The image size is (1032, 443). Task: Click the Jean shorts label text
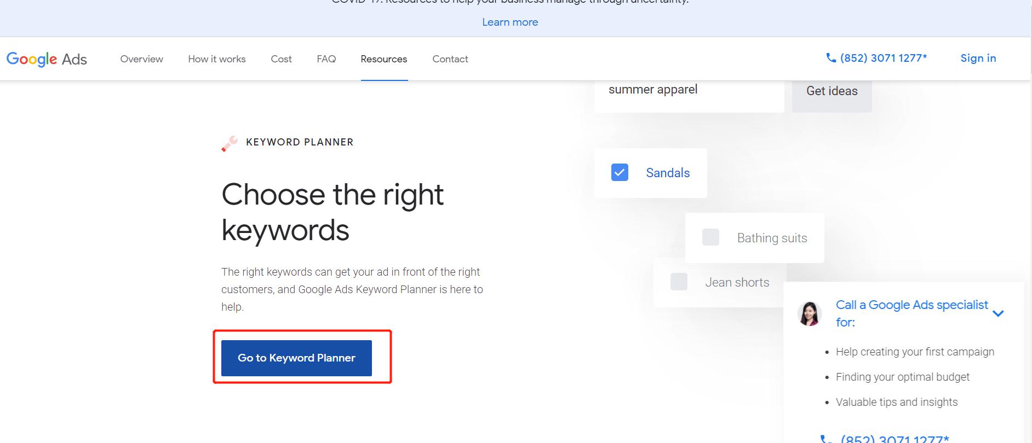pyautogui.click(x=737, y=282)
